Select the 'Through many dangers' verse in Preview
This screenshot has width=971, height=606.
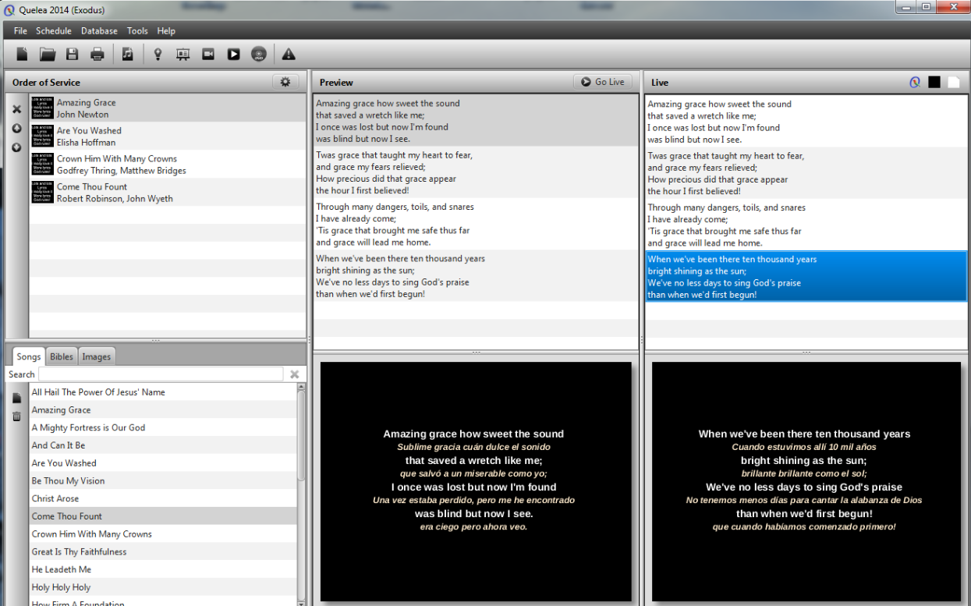pos(476,225)
